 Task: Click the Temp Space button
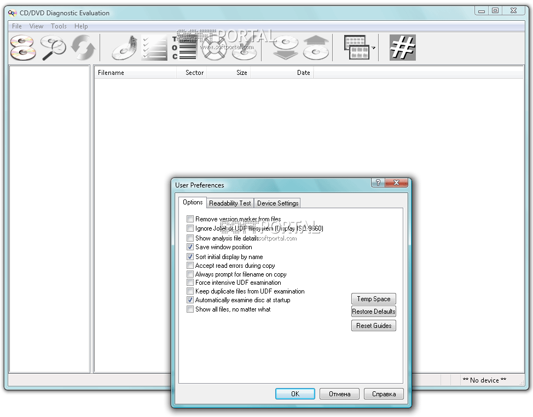(x=373, y=299)
